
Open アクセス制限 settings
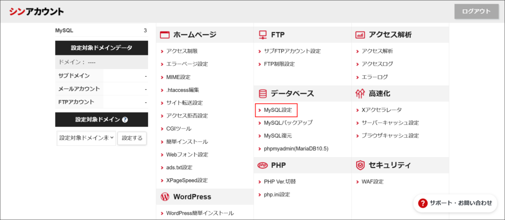182,51
